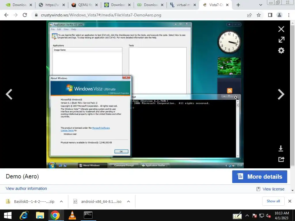Open VLC media player from the taskbar
Viewport: 295px width, 221px height.
click(72, 215)
